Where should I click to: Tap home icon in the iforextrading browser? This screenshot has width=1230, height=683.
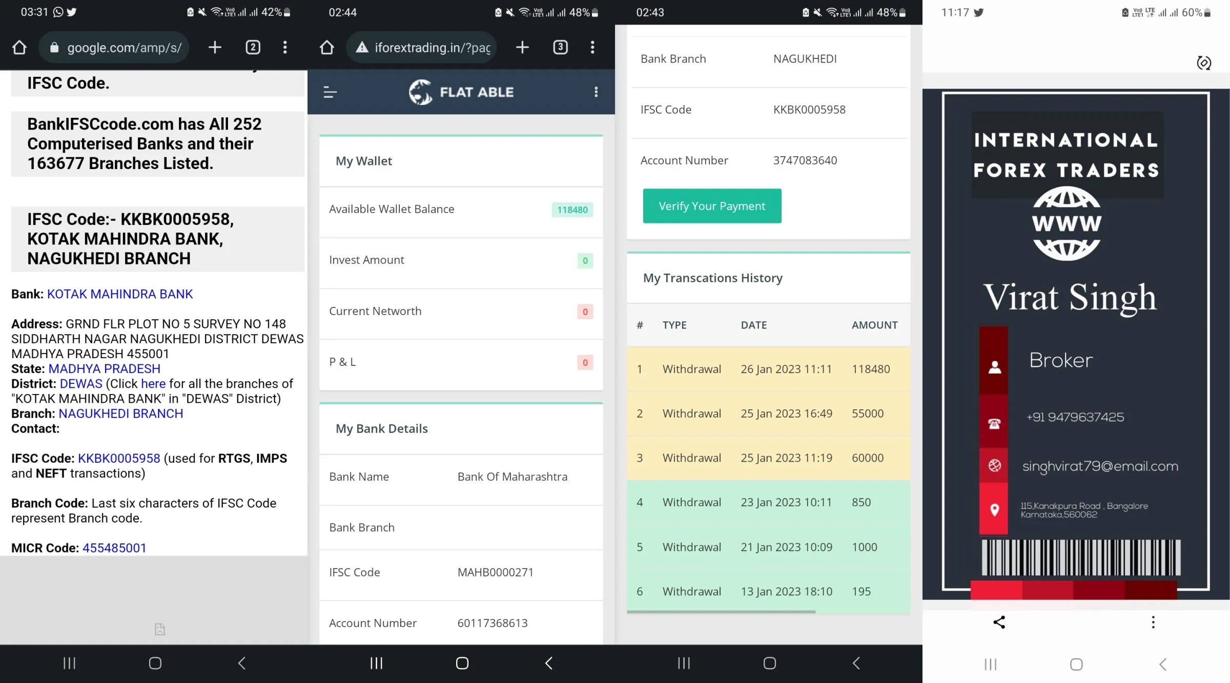click(327, 48)
